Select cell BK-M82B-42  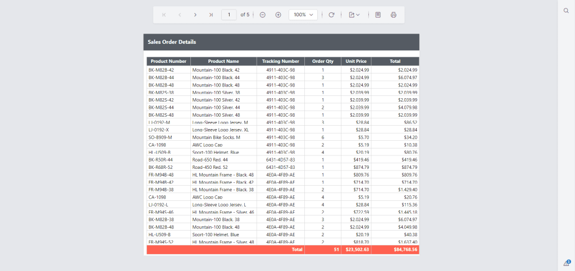coord(168,70)
